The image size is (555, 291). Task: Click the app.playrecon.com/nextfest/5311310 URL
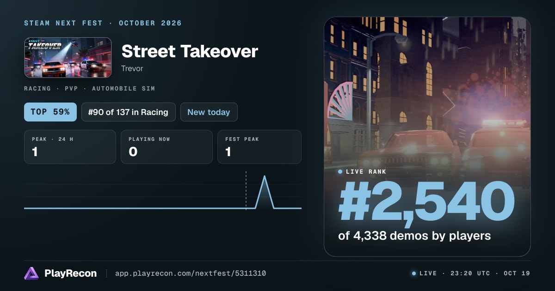click(191, 273)
